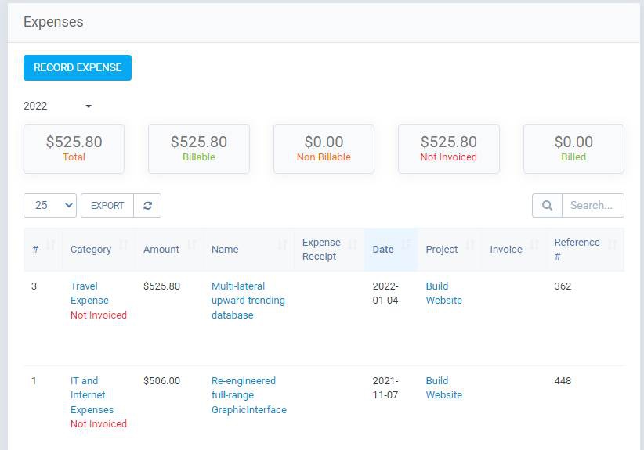Click the RECORD EXPENSE button
This screenshot has height=450, width=644.
78,68
